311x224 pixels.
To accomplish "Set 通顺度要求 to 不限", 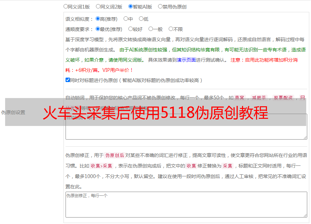I will 171,29.
